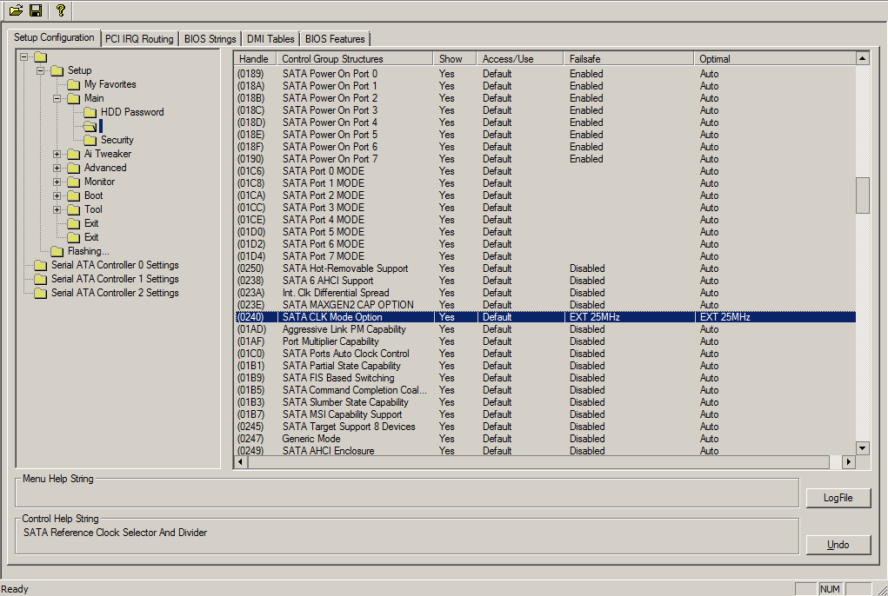Click the Open file toolbar icon

pyautogui.click(x=16, y=10)
